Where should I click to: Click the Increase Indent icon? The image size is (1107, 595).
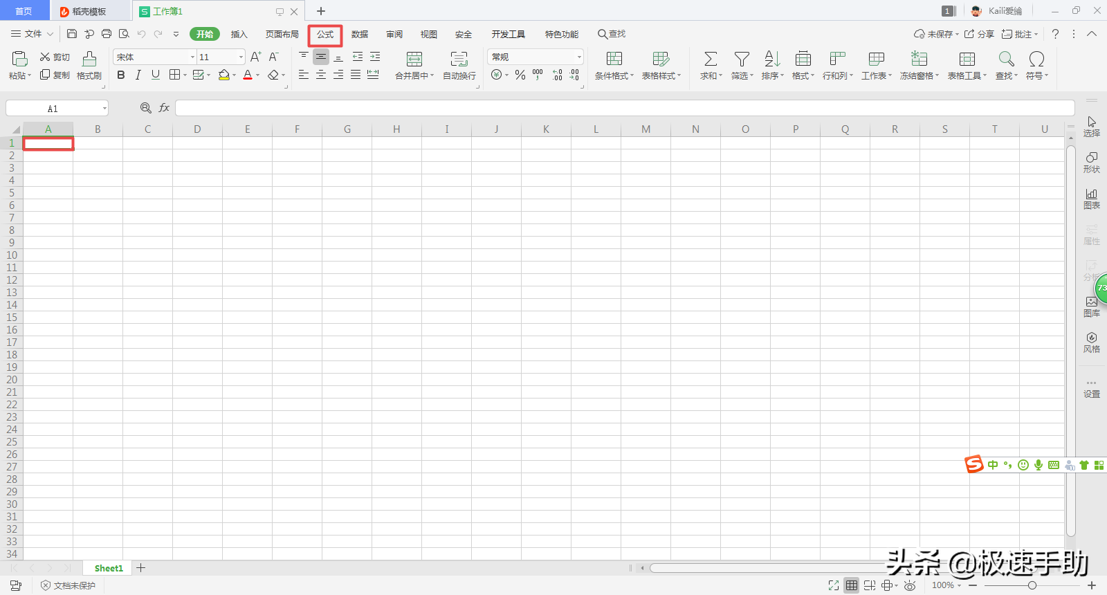point(375,57)
